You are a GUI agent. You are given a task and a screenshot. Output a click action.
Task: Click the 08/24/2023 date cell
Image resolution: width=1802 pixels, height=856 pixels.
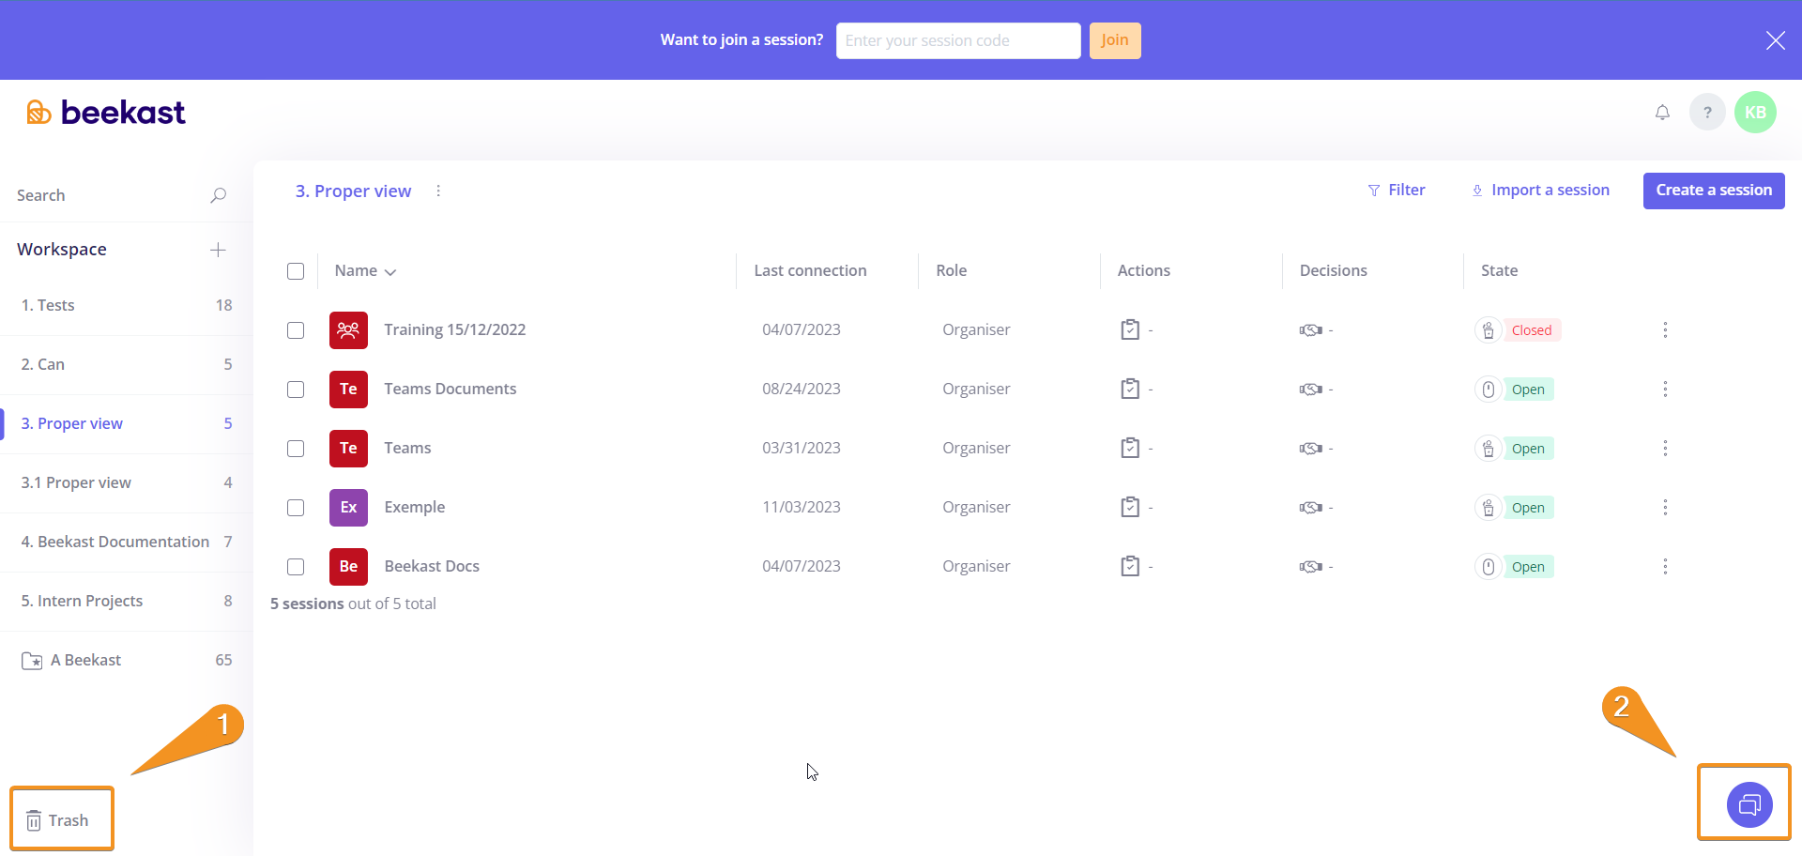click(x=802, y=389)
